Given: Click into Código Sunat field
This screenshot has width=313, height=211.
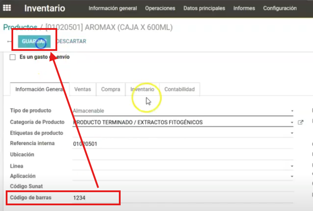Looking at the screenshot, I should [x=183, y=186].
